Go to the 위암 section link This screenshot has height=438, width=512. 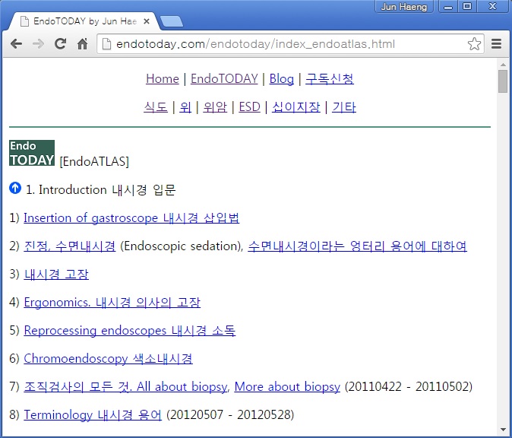coord(215,107)
